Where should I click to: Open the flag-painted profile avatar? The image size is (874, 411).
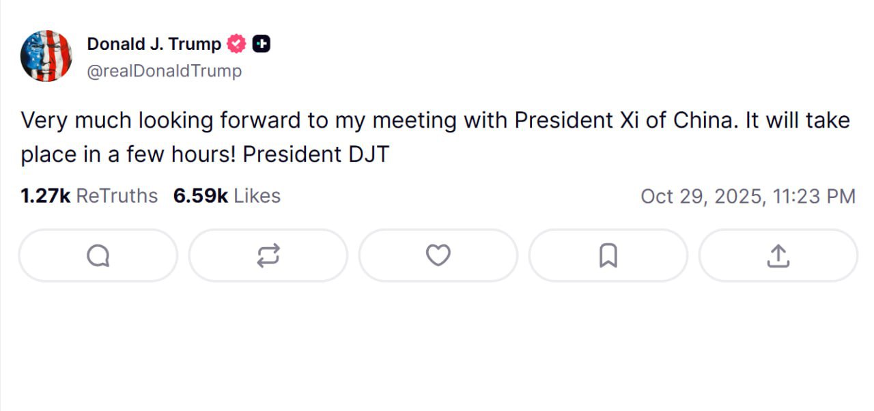[x=46, y=56]
